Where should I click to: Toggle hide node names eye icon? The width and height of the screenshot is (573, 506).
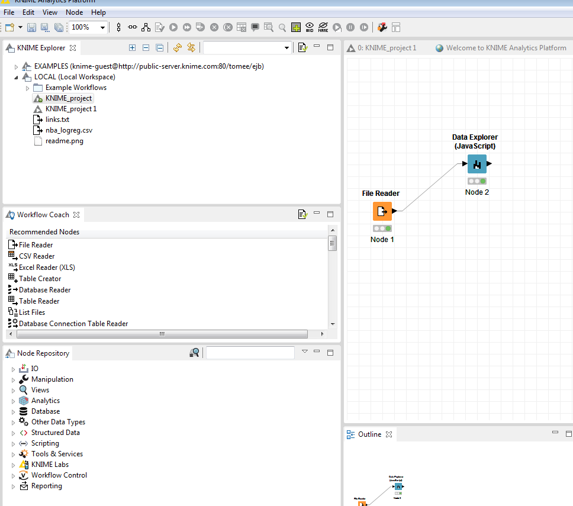[323, 27]
